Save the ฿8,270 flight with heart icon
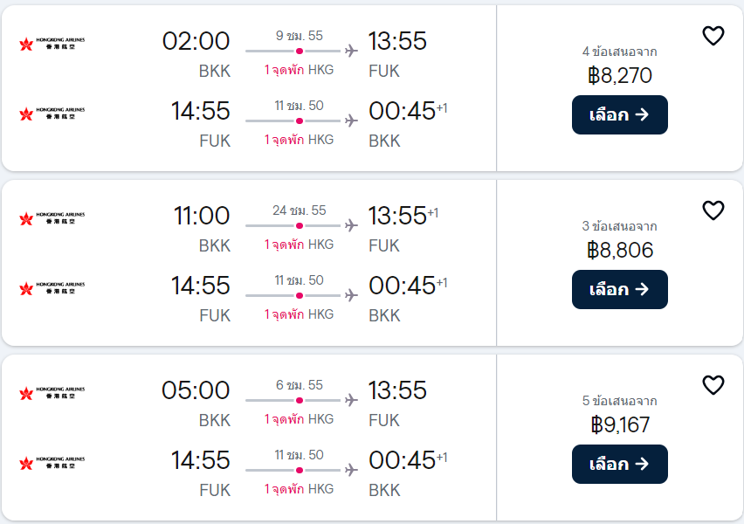 (713, 36)
